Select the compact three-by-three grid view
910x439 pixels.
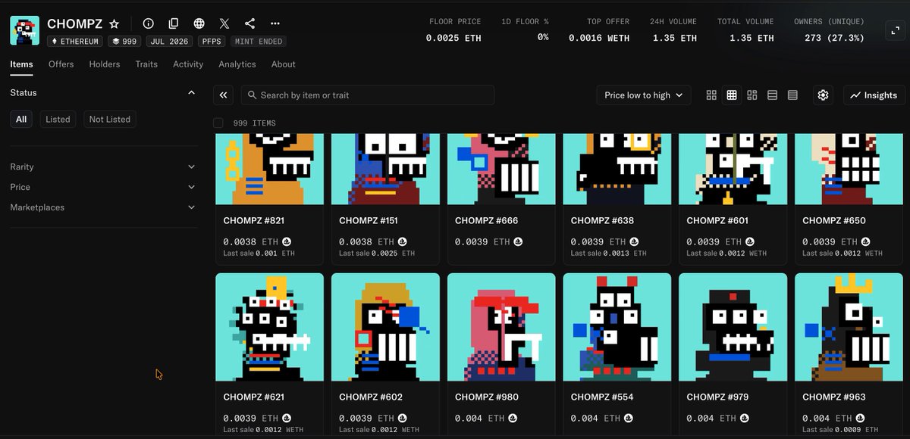[x=732, y=95]
